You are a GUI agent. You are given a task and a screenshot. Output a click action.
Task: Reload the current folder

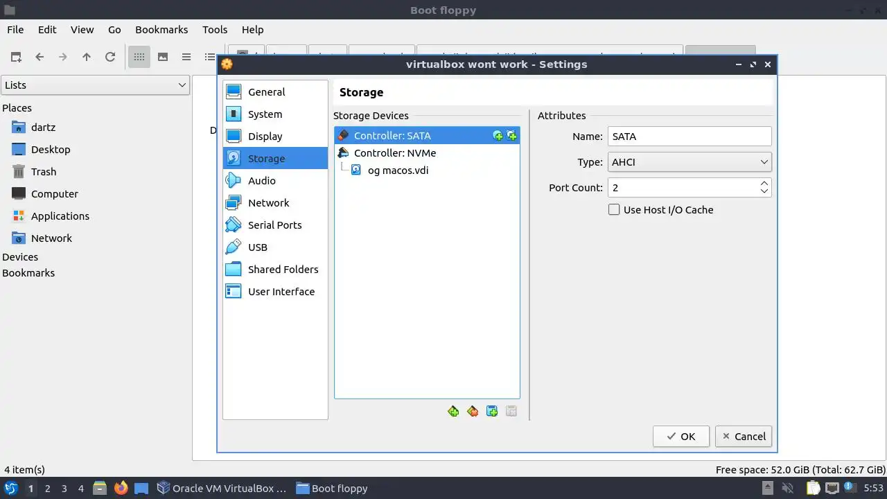(x=110, y=57)
